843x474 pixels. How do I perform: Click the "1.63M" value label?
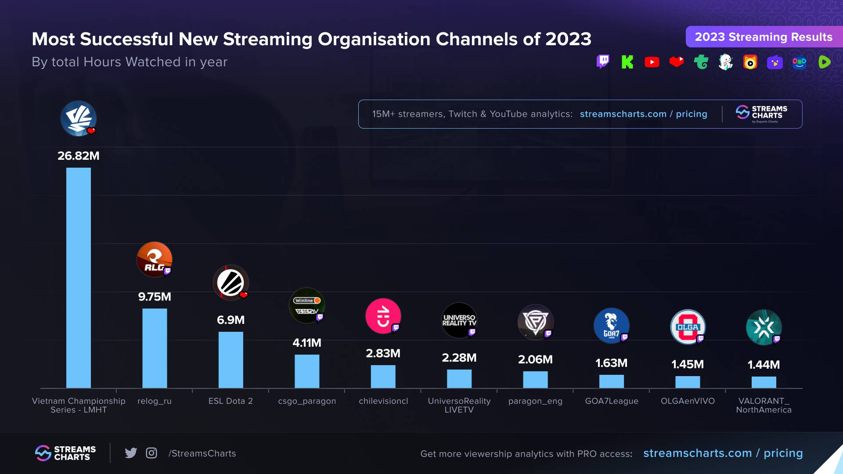(x=612, y=363)
